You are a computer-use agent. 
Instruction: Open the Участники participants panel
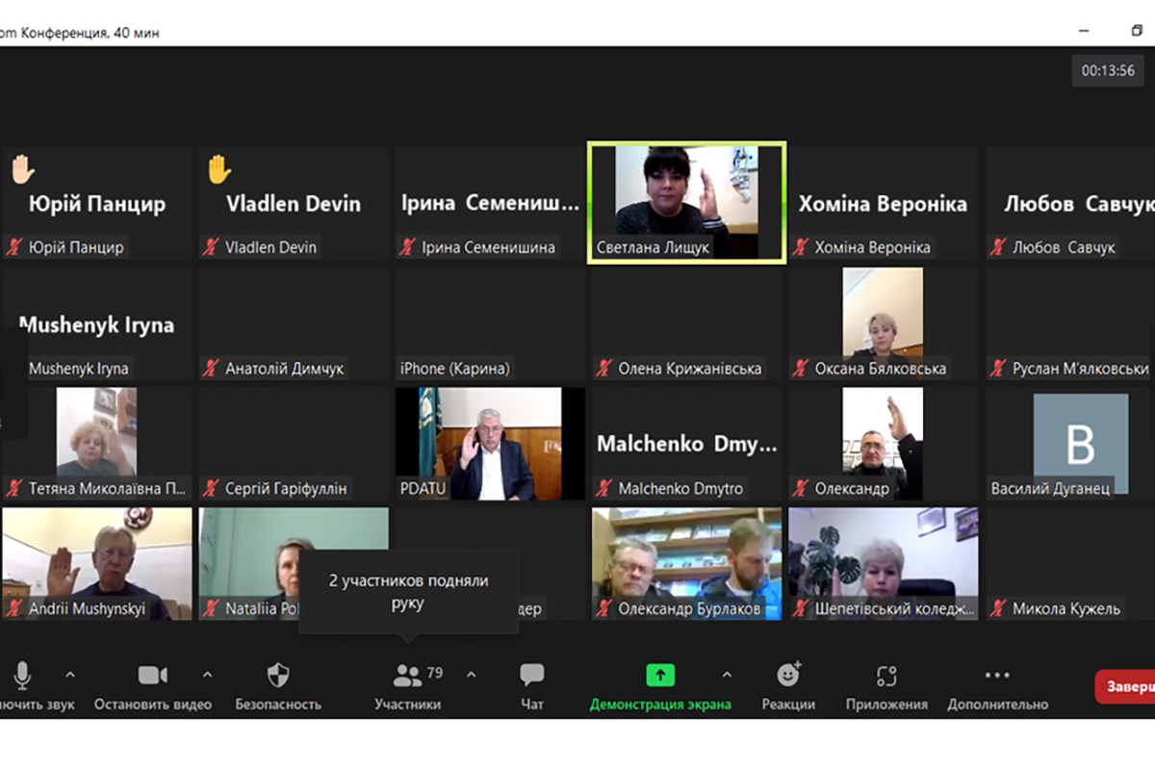pyautogui.click(x=408, y=676)
